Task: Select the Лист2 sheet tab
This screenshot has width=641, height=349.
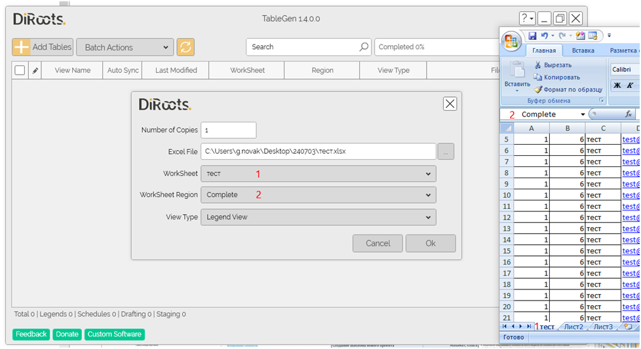Action: pyautogui.click(x=573, y=327)
